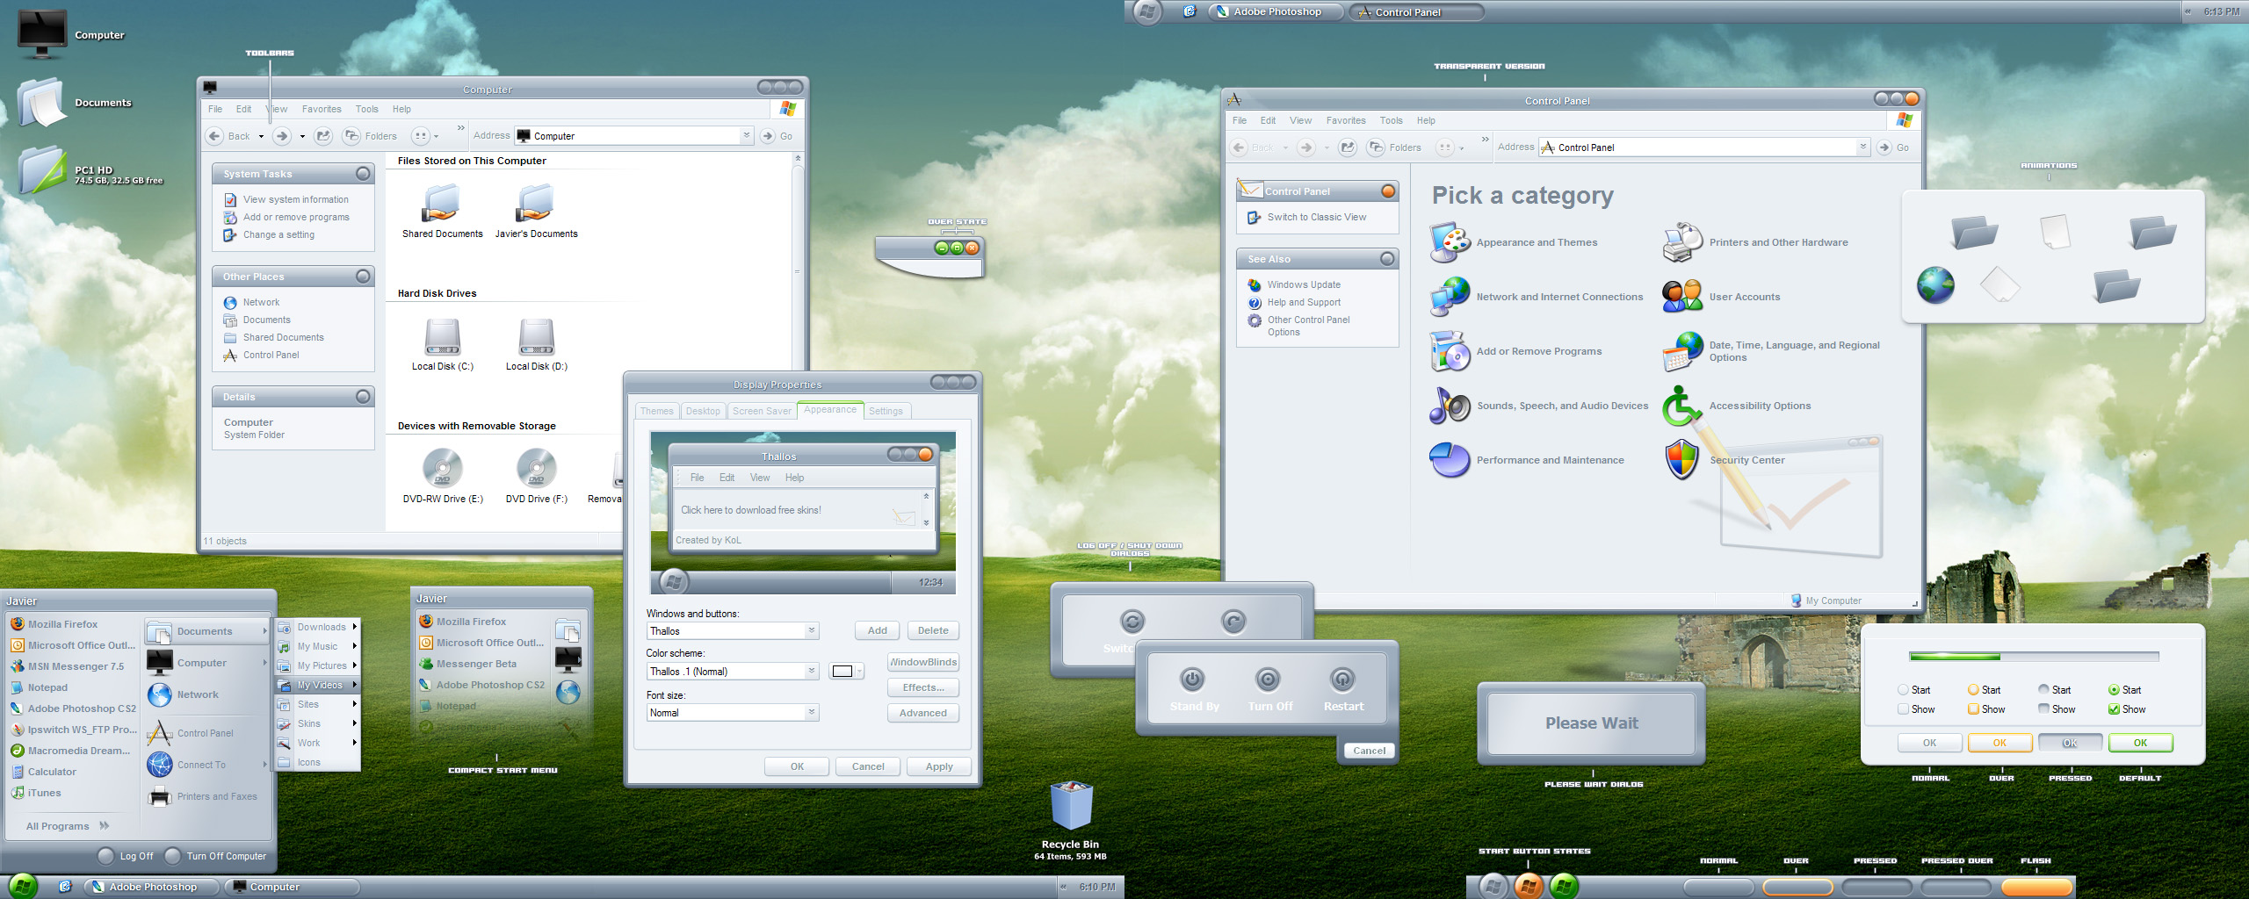The width and height of the screenshot is (2249, 899).
Task: Open Add or Remove Programs category icon
Action: pos(1450,351)
